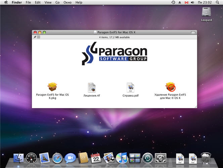The height and width of the screenshot is (168, 223).
Task: Launch Dashboard from the Dock
Action: click(x=31, y=158)
